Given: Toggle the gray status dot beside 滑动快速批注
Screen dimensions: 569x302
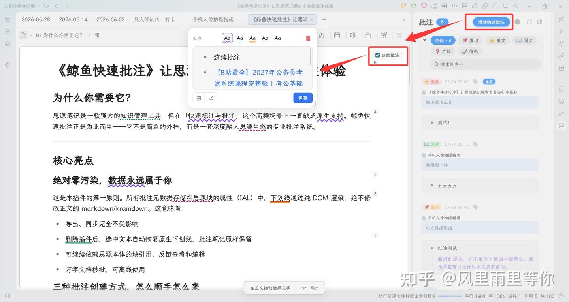Looking at the screenshot, I should pos(518,22).
